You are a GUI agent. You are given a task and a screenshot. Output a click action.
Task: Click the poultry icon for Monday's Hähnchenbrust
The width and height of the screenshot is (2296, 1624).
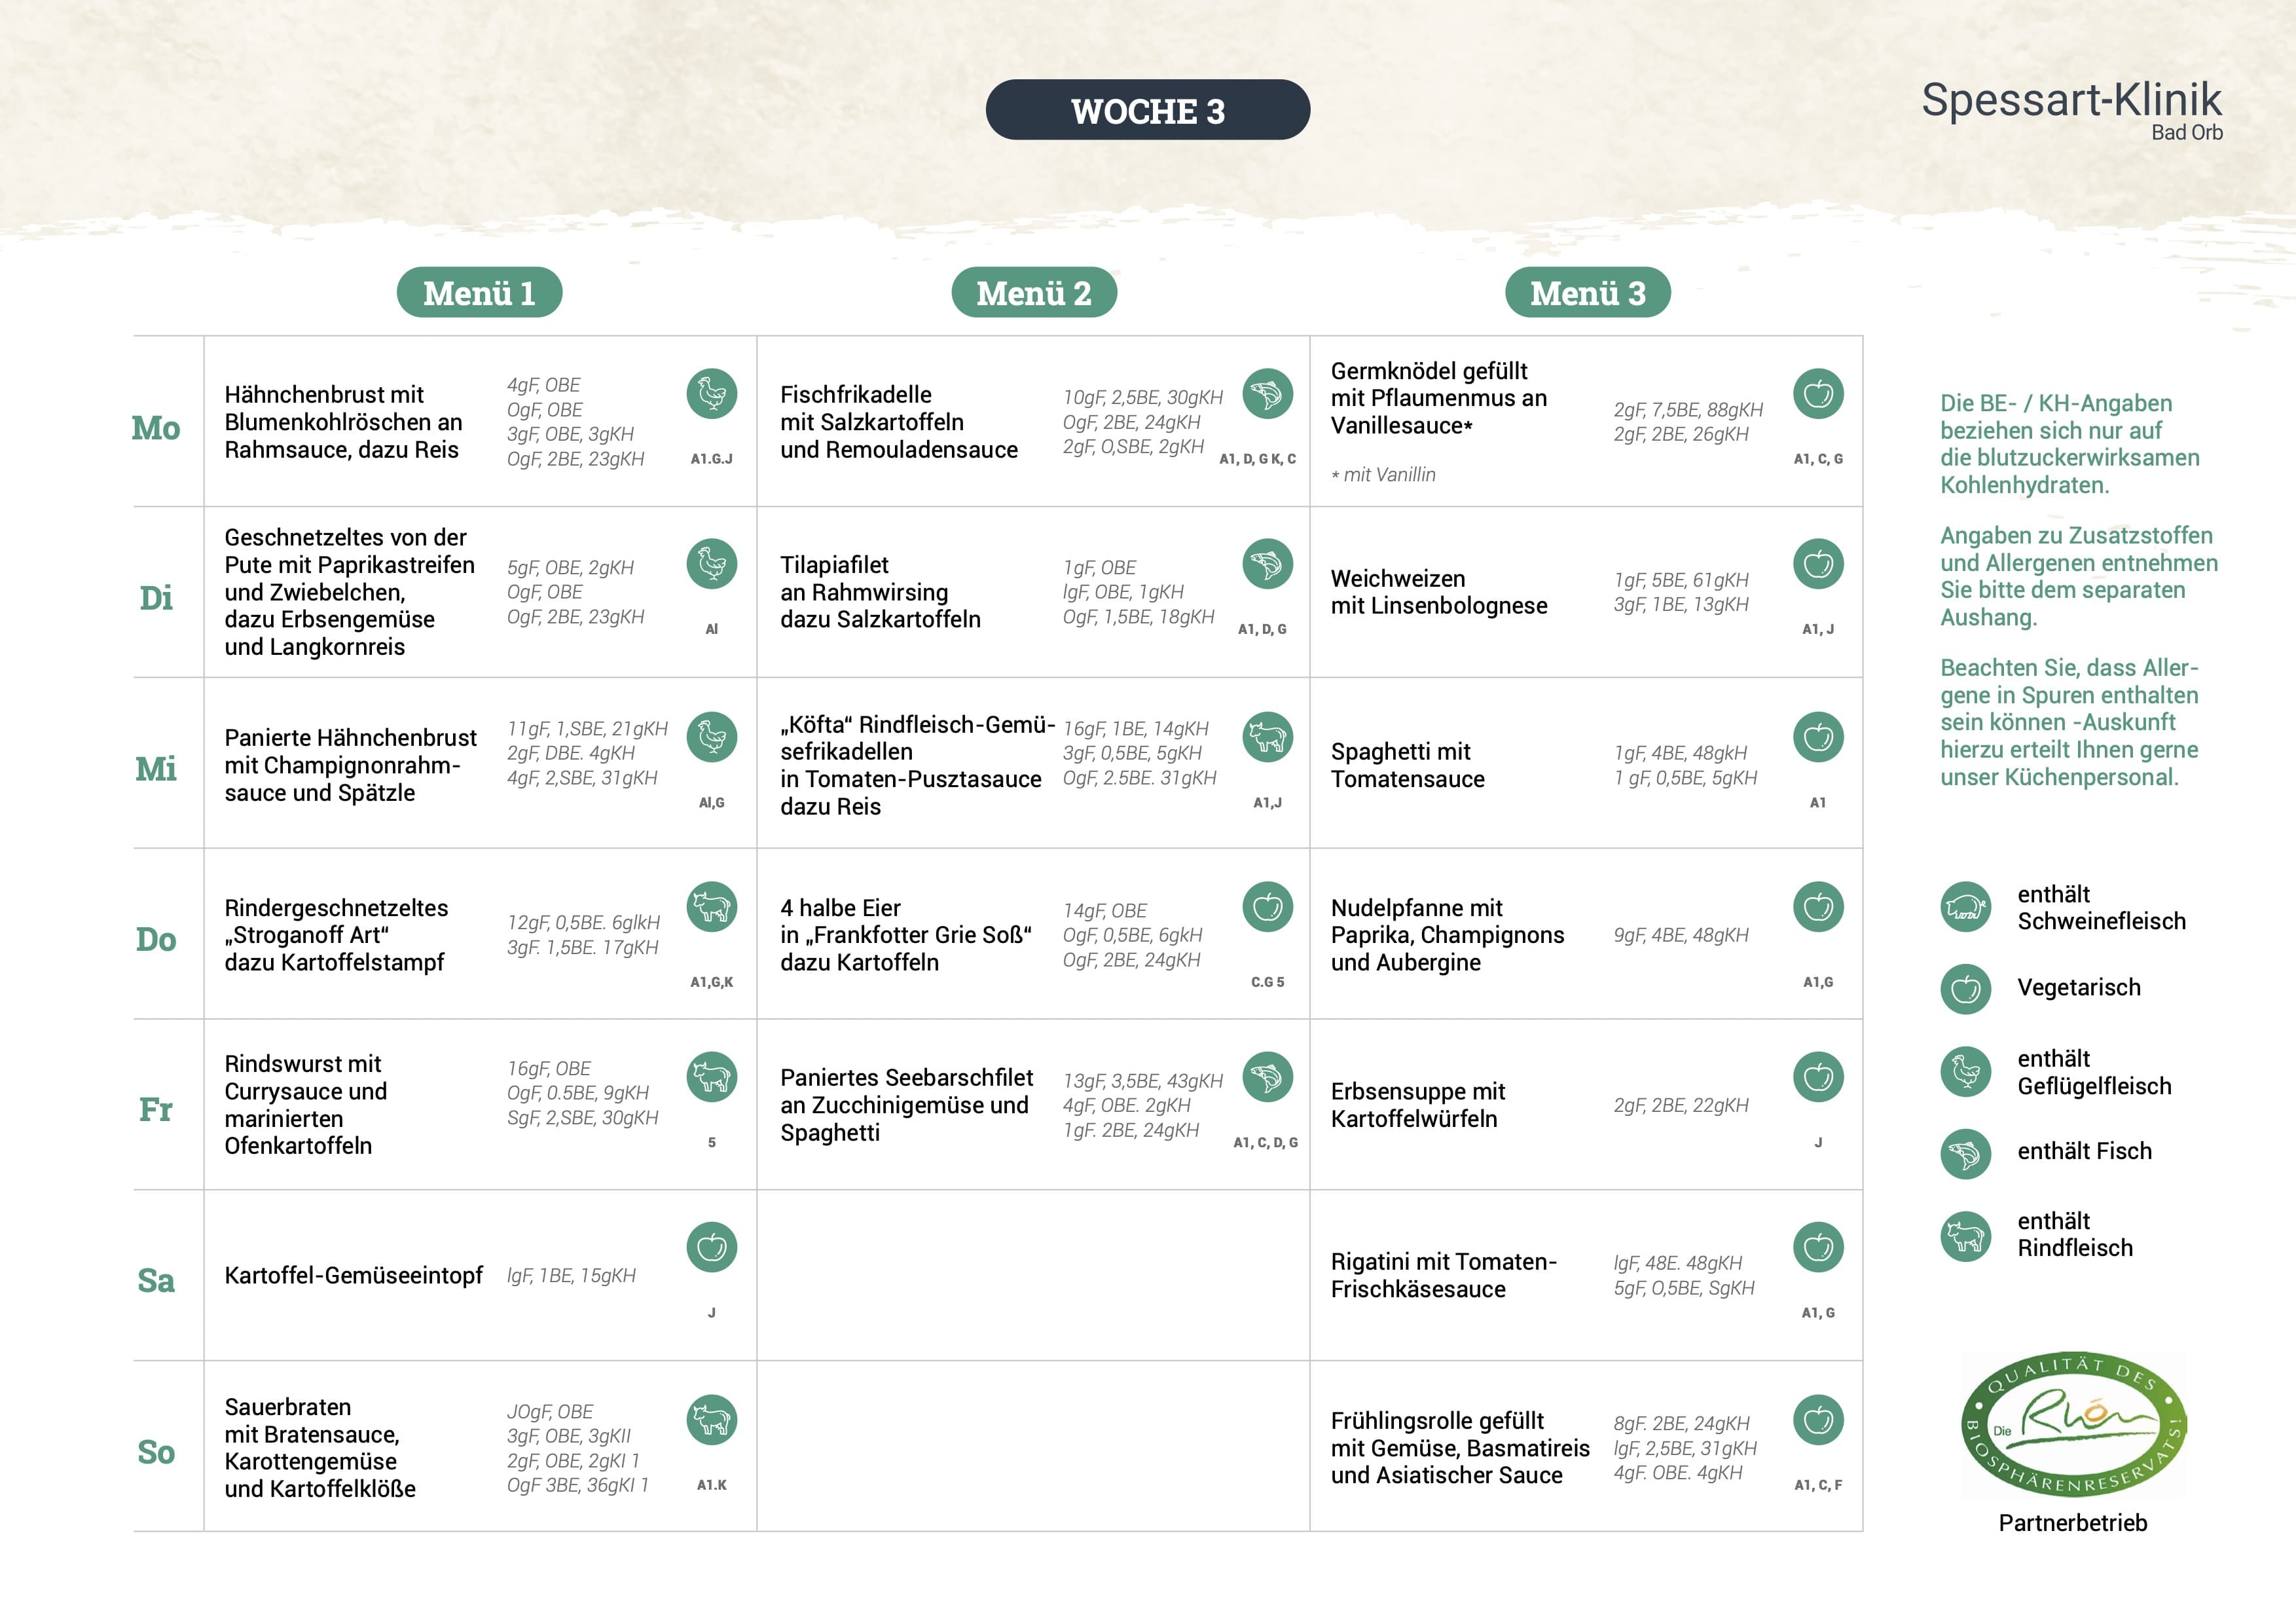[x=711, y=394]
